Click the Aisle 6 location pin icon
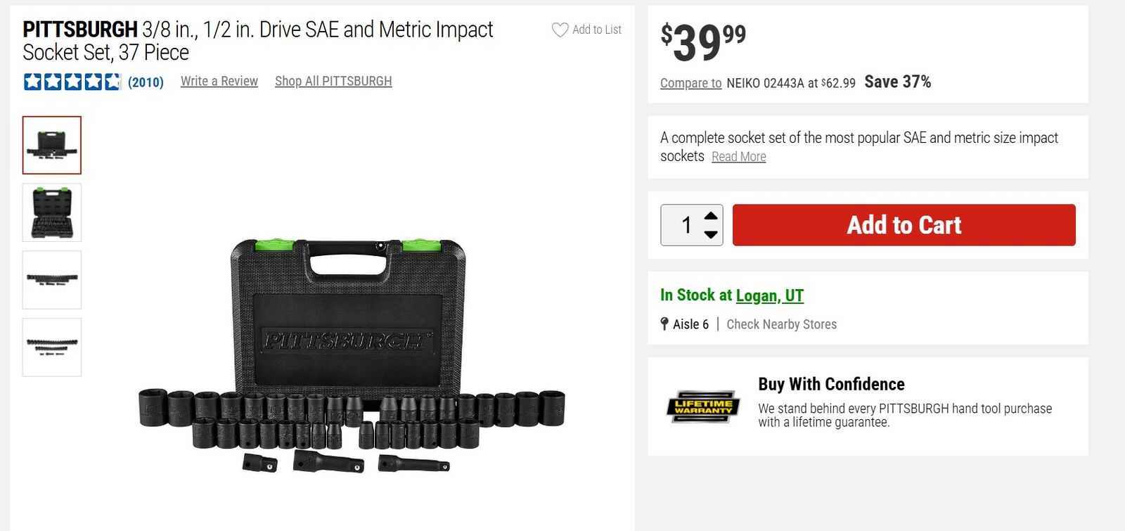The image size is (1125, 531). (x=664, y=324)
